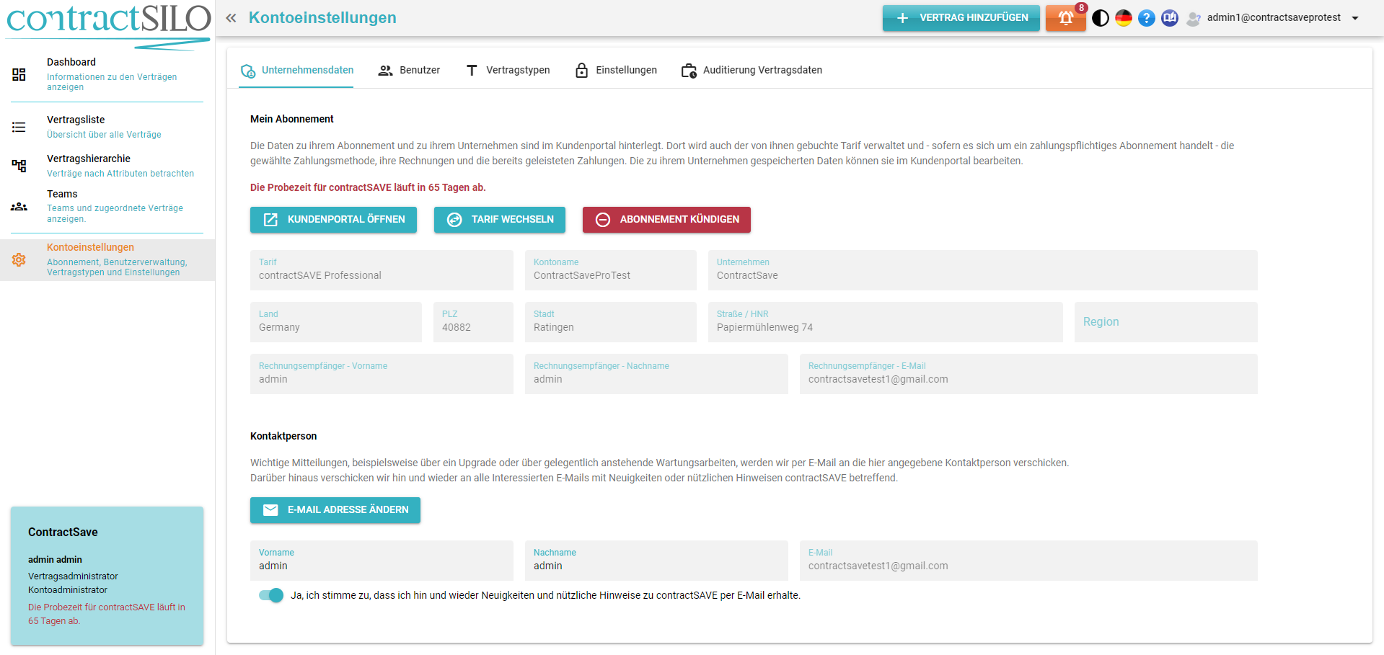Open Dashboard in sidebar
The height and width of the screenshot is (655, 1384).
pos(107,74)
